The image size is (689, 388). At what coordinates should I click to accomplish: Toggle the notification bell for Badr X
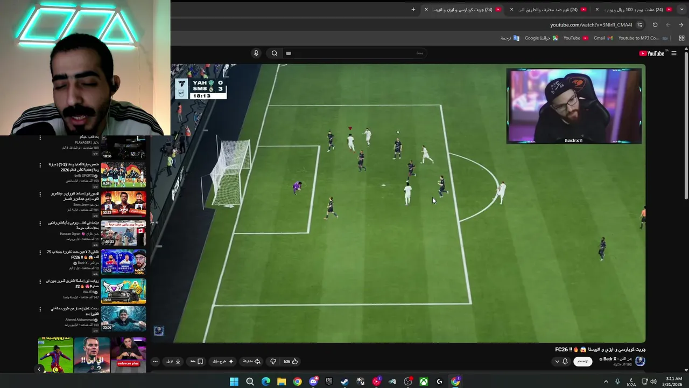[x=565, y=362]
